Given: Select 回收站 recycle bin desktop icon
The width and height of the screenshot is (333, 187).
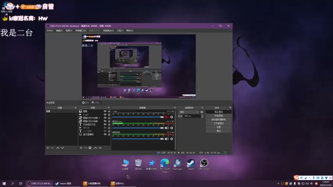Looking at the screenshot, I should (138, 164).
